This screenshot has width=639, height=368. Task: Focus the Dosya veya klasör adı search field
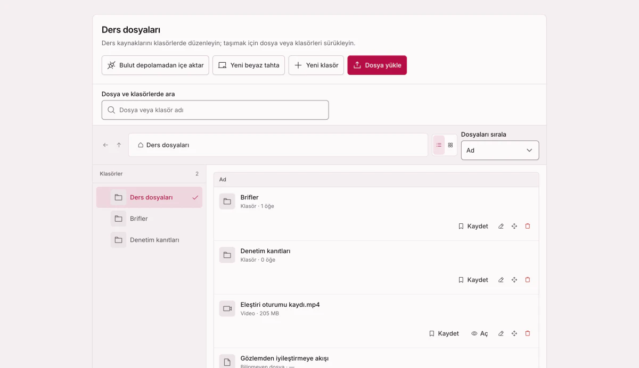tap(215, 110)
